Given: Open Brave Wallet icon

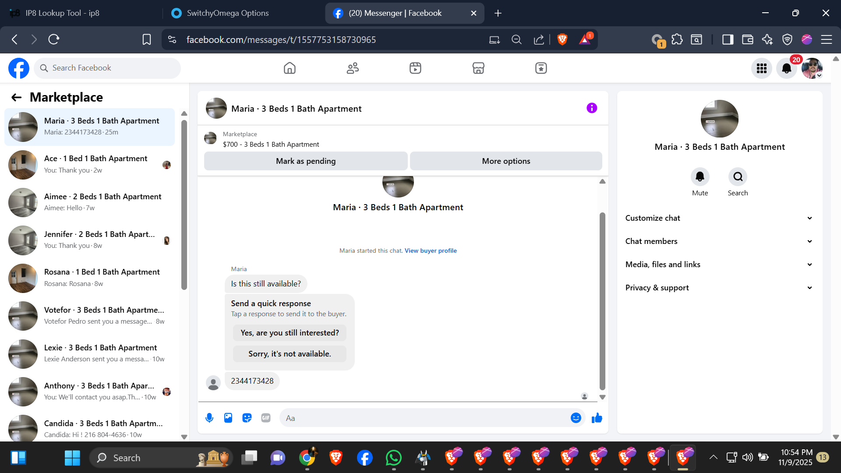Looking at the screenshot, I should pyautogui.click(x=748, y=39).
